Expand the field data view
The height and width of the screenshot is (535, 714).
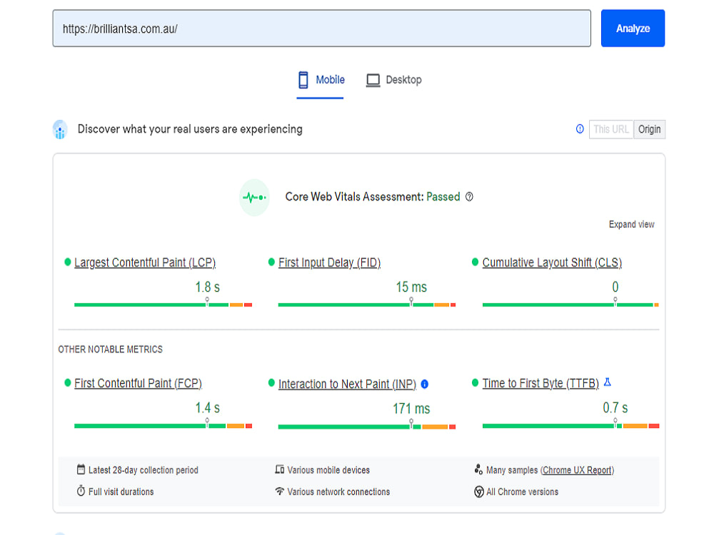point(632,224)
